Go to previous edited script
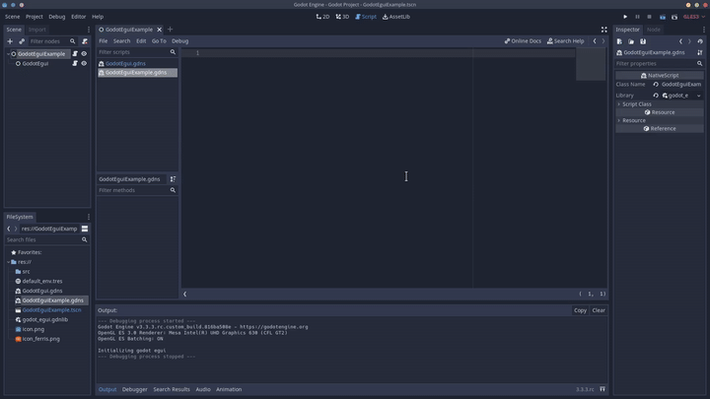Viewport: 710px width, 399px height. click(595, 40)
